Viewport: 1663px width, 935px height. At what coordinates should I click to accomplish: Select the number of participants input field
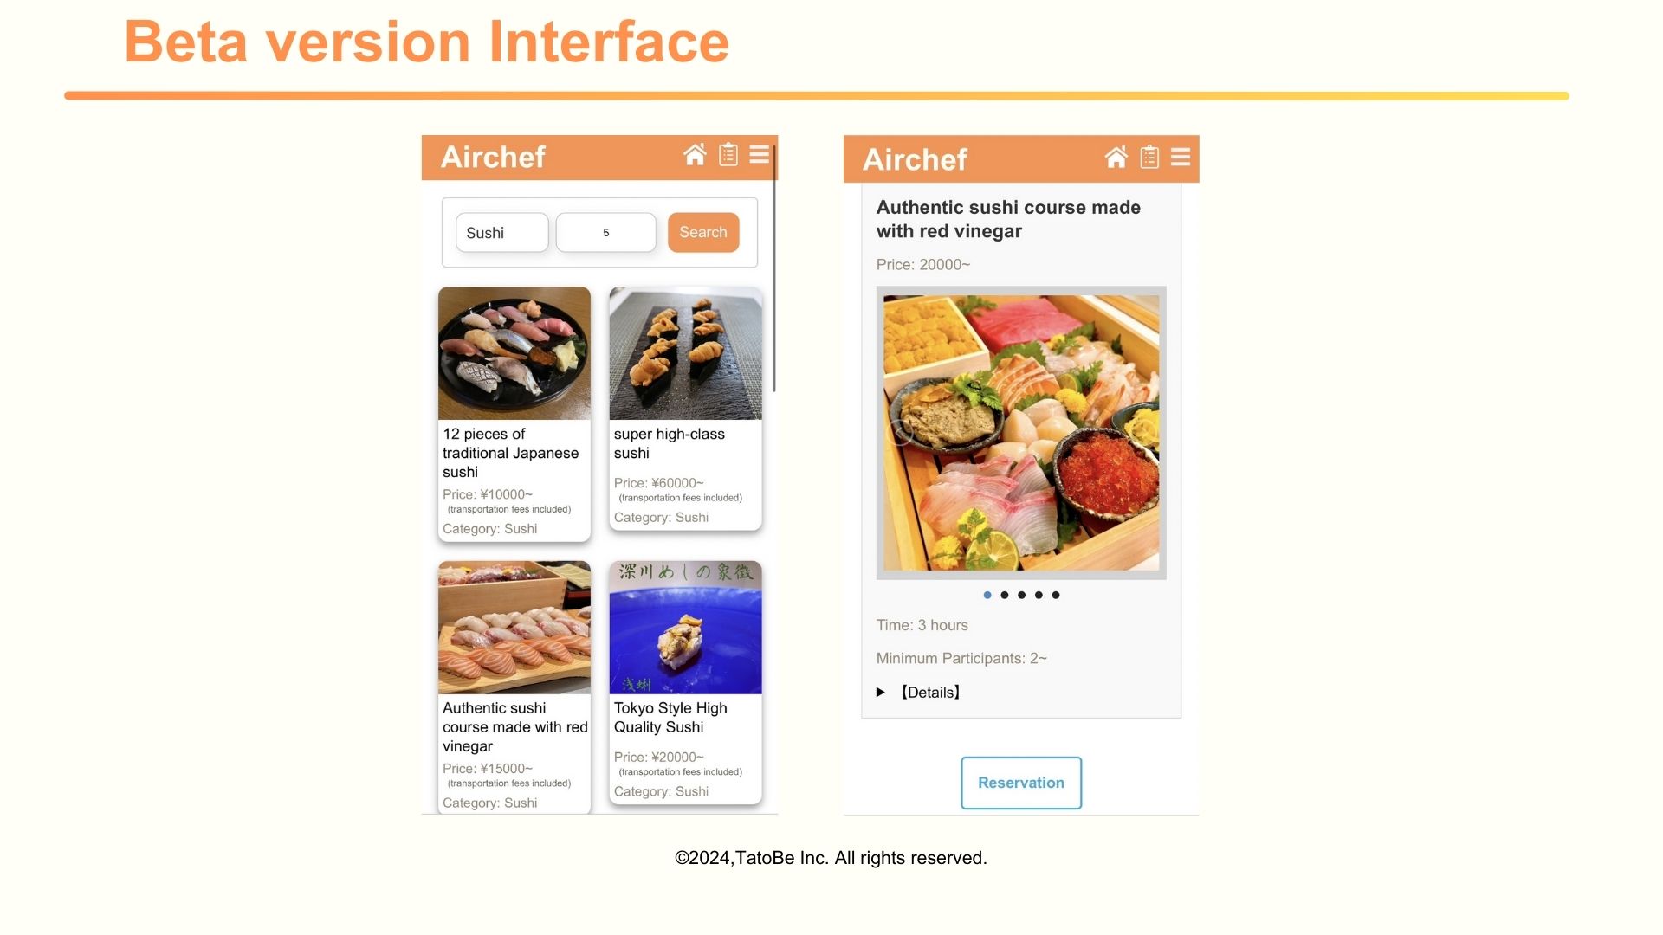(x=606, y=232)
